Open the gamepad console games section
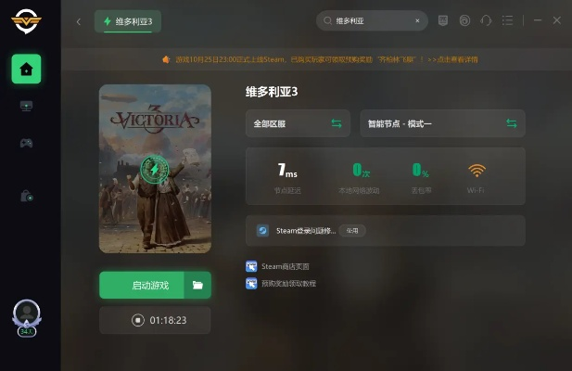This screenshot has width=572, height=371. (26, 143)
